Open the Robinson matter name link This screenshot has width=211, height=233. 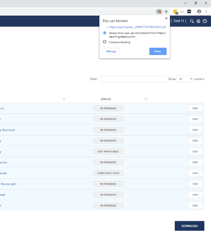click(7, 130)
